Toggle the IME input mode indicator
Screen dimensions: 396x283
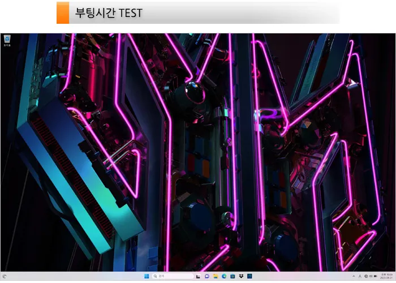point(360,276)
